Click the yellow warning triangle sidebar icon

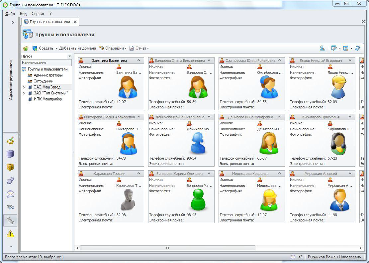[x=10, y=234]
